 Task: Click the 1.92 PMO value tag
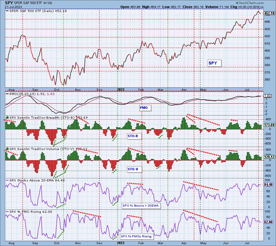pyautogui.click(x=268, y=96)
